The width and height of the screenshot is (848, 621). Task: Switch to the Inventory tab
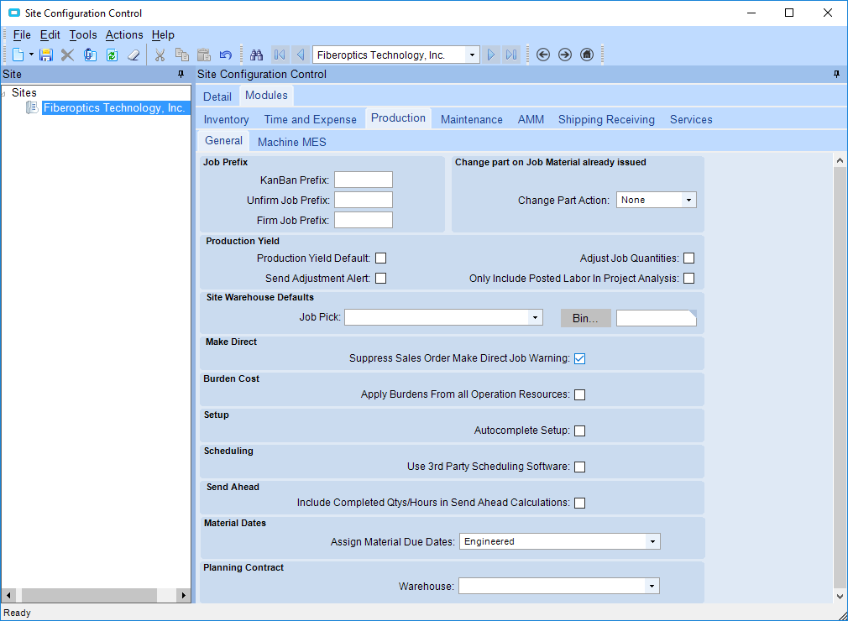click(x=226, y=119)
